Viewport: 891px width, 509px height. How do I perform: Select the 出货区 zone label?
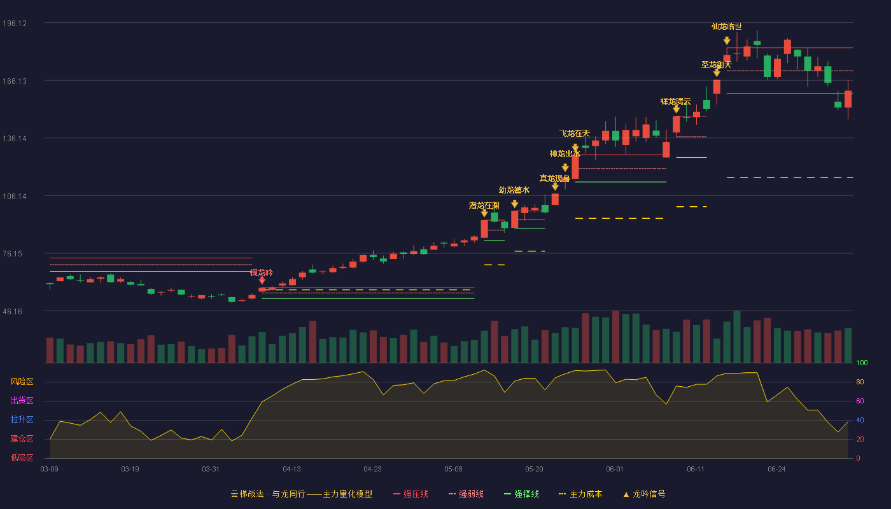[x=22, y=401]
